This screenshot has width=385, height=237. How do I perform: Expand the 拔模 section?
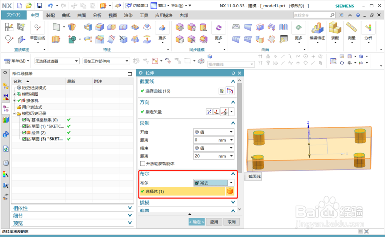tap(233, 202)
